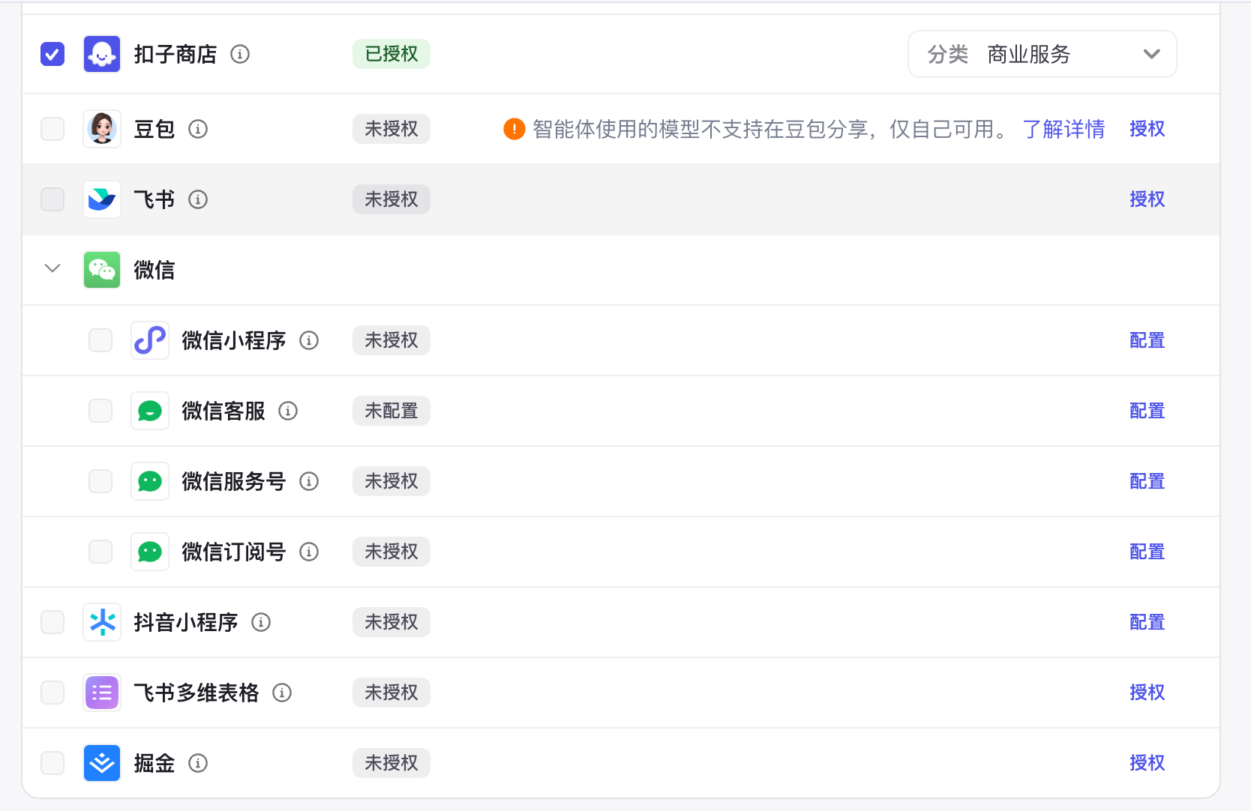Click the 未配置 badge of 微信客服
Image resolution: width=1251 pixels, height=811 pixels.
click(391, 411)
